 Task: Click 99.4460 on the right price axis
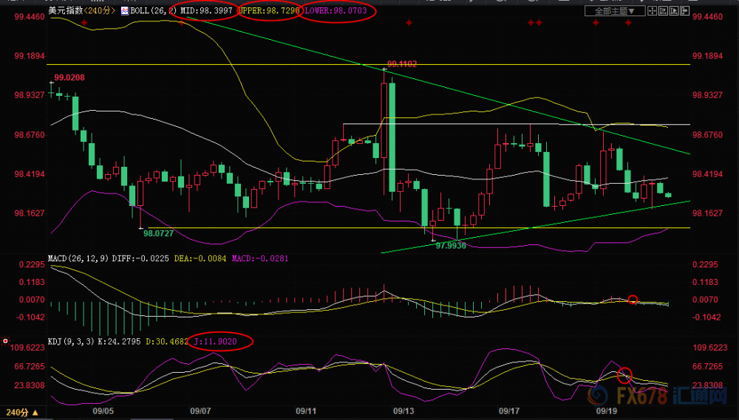pos(707,17)
